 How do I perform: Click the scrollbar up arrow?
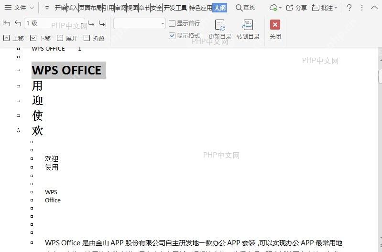pyautogui.click(x=380, y=60)
